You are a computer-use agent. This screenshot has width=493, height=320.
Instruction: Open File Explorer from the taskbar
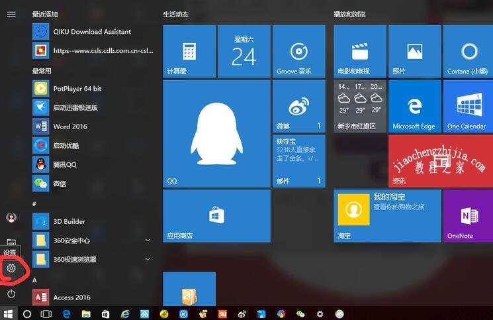coord(86,314)
